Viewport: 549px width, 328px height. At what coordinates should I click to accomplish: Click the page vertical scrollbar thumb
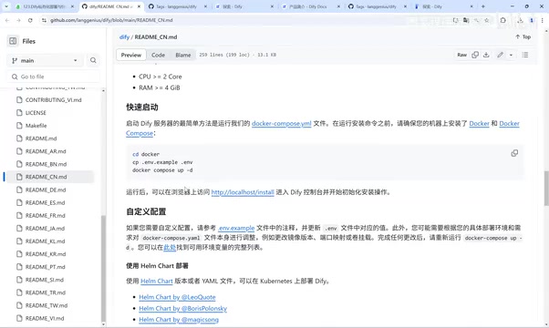point(546,188)
